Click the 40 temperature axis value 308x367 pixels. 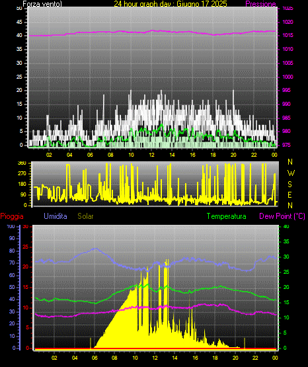point(286,226)
